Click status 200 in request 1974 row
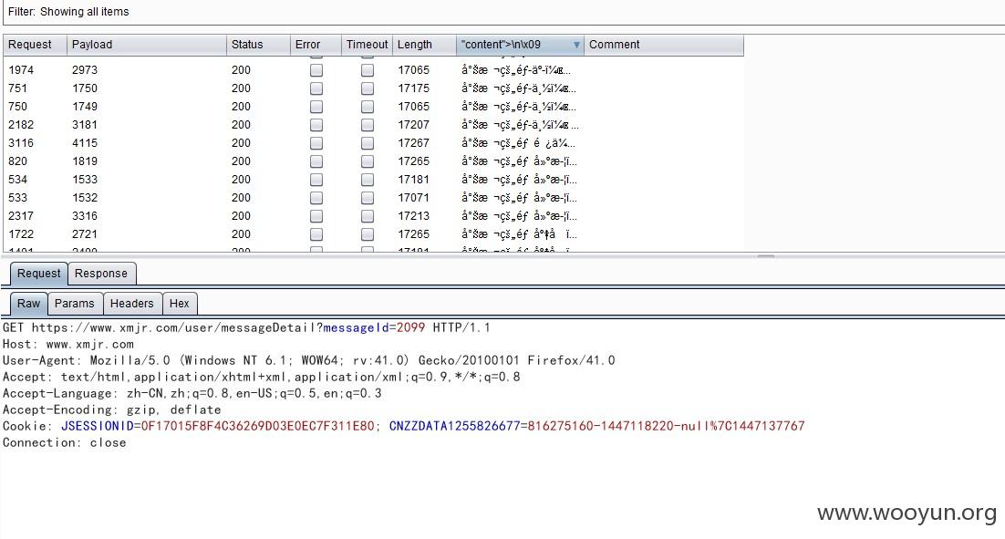 point(241,70)
